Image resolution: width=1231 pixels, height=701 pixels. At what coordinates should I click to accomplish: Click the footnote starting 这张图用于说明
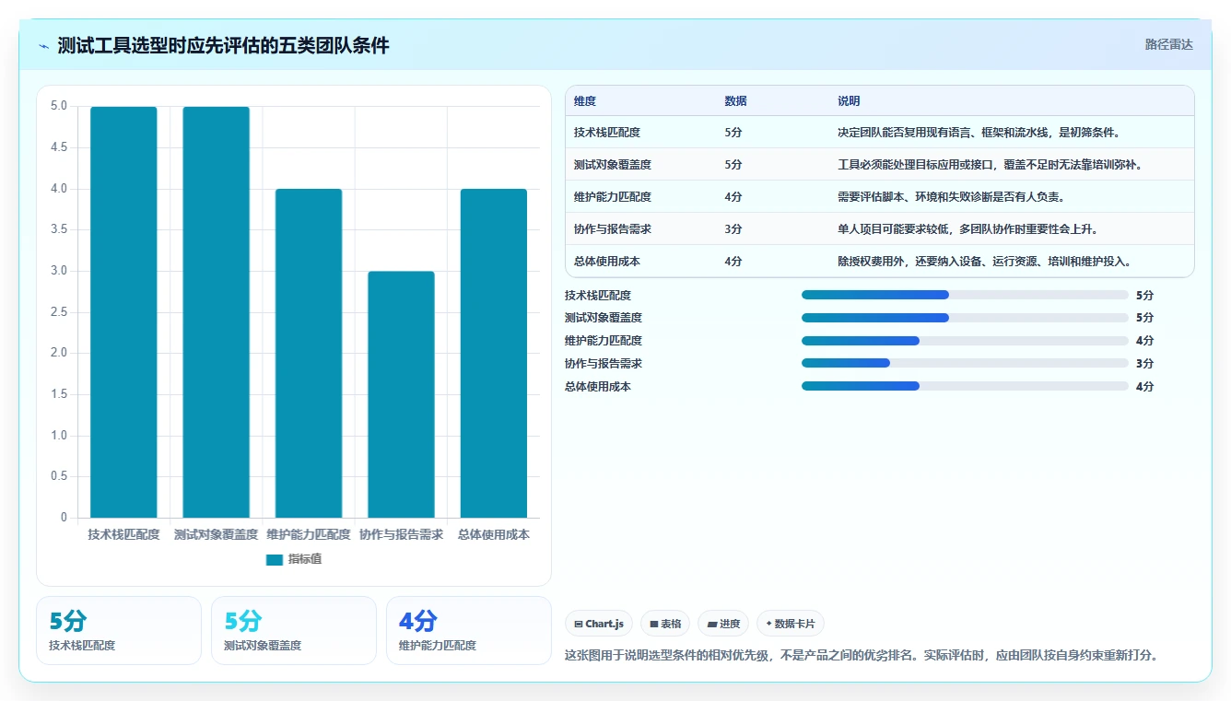click(861, 656)
